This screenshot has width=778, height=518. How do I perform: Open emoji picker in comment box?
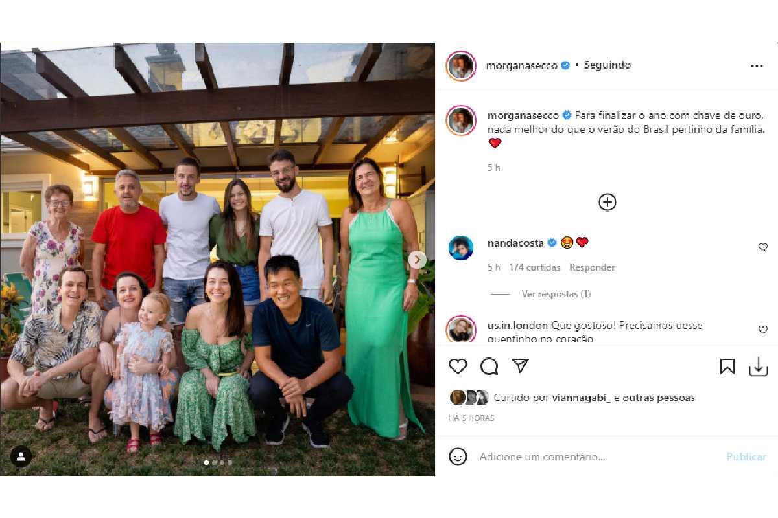pyautogui.click(x=458, y=456)
